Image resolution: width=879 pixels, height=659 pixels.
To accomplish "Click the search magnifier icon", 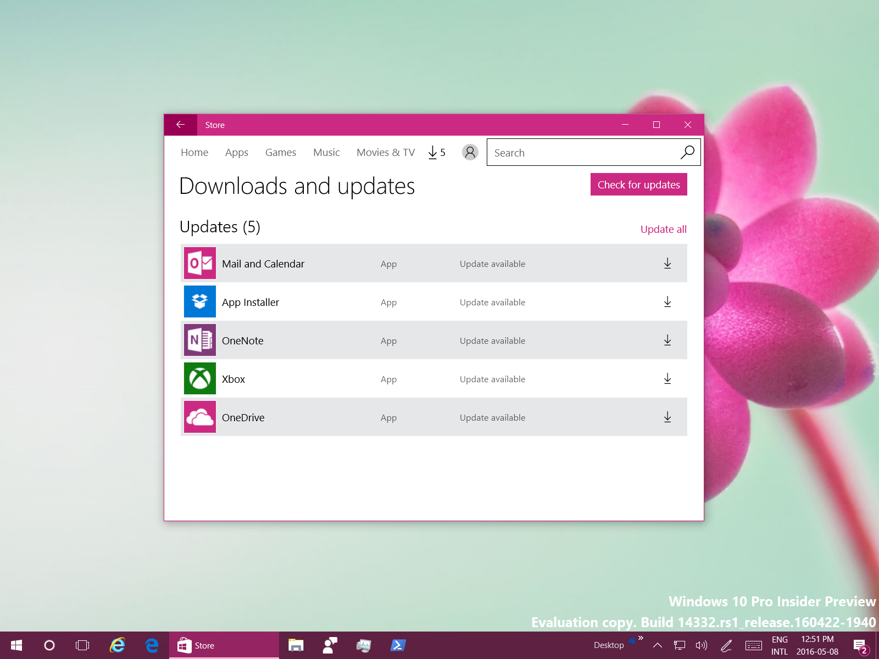I will pyautogui.click(x=687, y=152).
